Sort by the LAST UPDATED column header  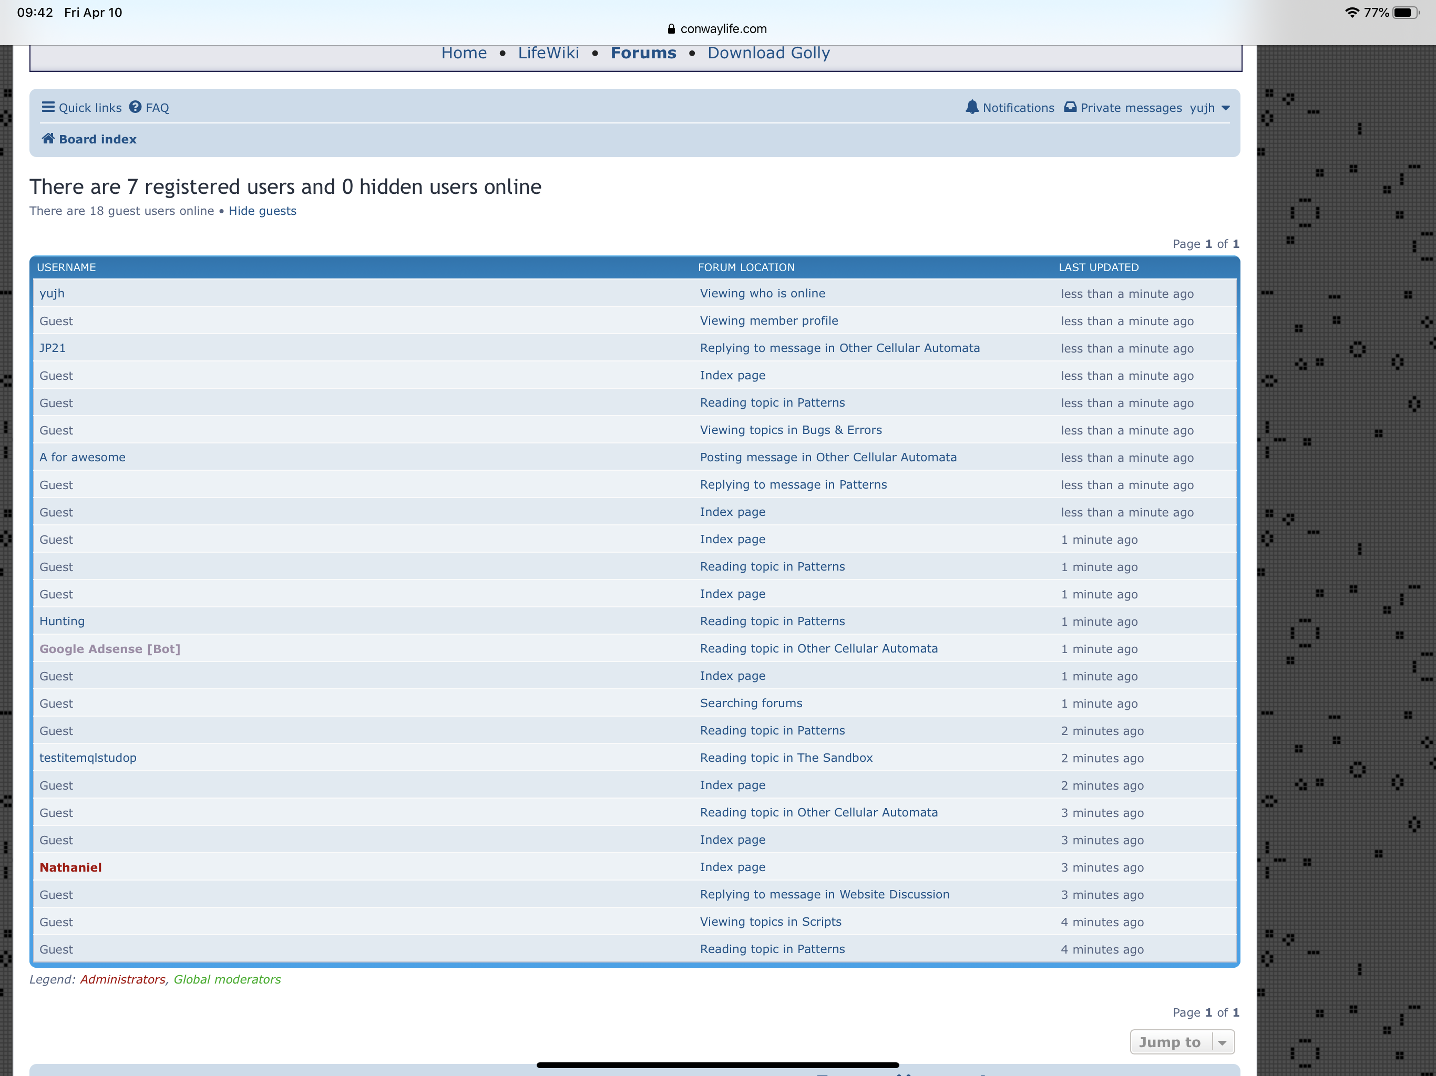(x=1099, y=267)
